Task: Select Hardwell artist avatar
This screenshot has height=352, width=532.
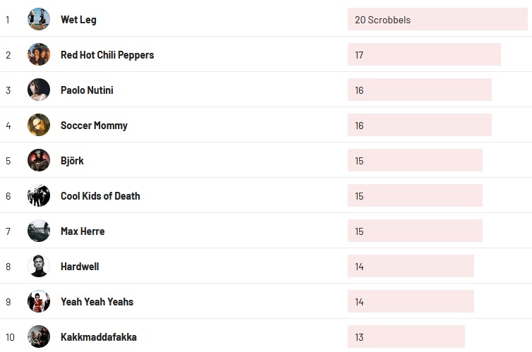Action: [x=39, y=266]
